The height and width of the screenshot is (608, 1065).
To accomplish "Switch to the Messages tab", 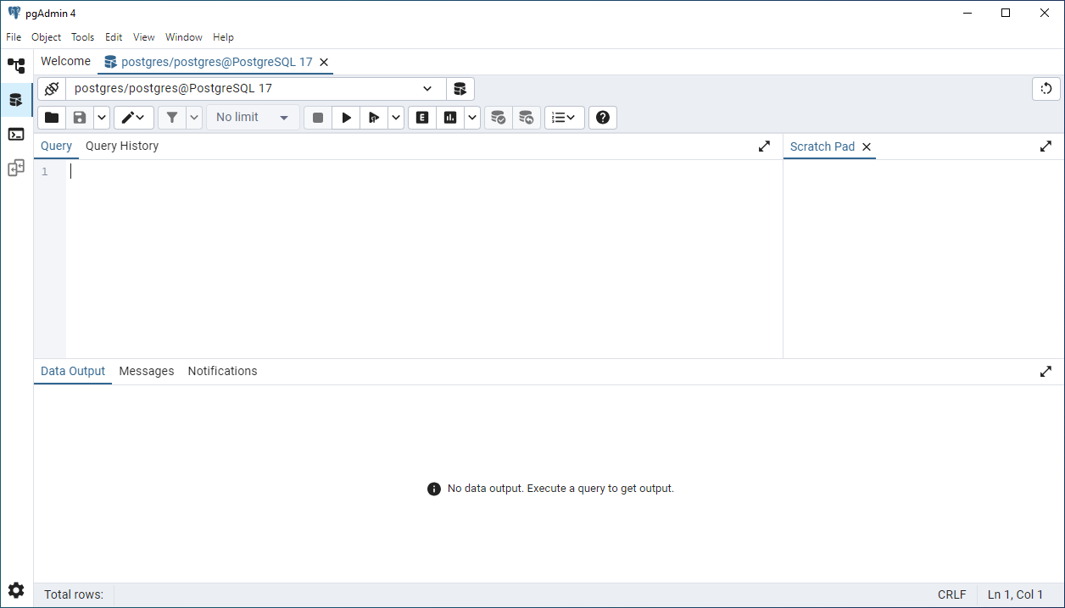I will pyautogui.click(x=146, y=371).
